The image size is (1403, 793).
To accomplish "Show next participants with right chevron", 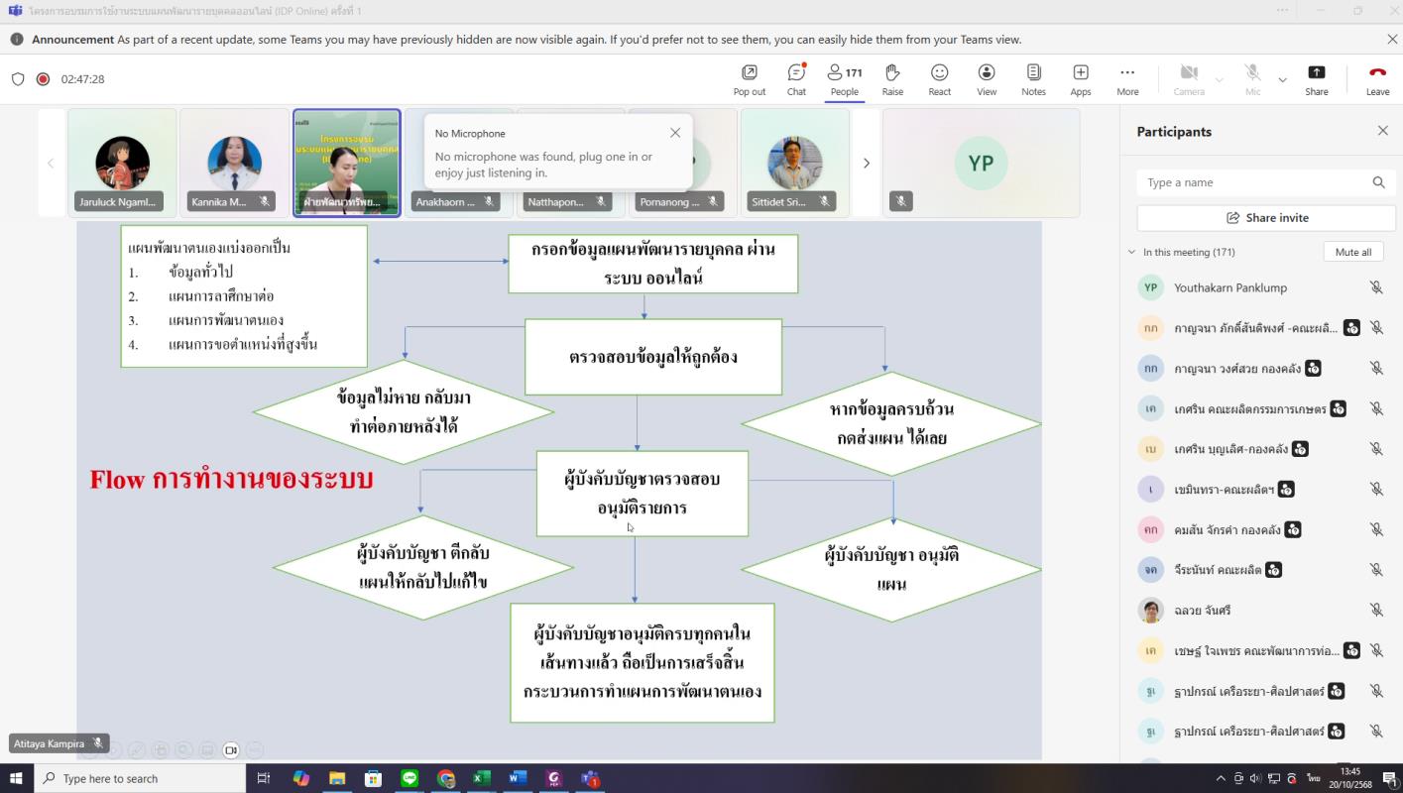I will point(866,164).
